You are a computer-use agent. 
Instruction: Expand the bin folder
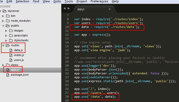click(x=3, y=16)
